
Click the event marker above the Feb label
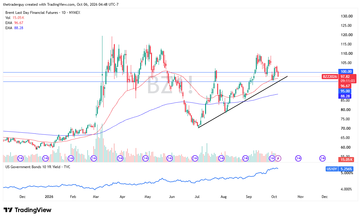point(71,158)
